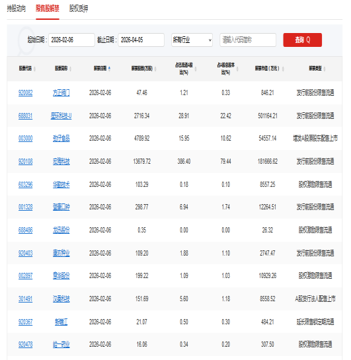Sort by 解禁日期 date arrow

coord(109,69)
